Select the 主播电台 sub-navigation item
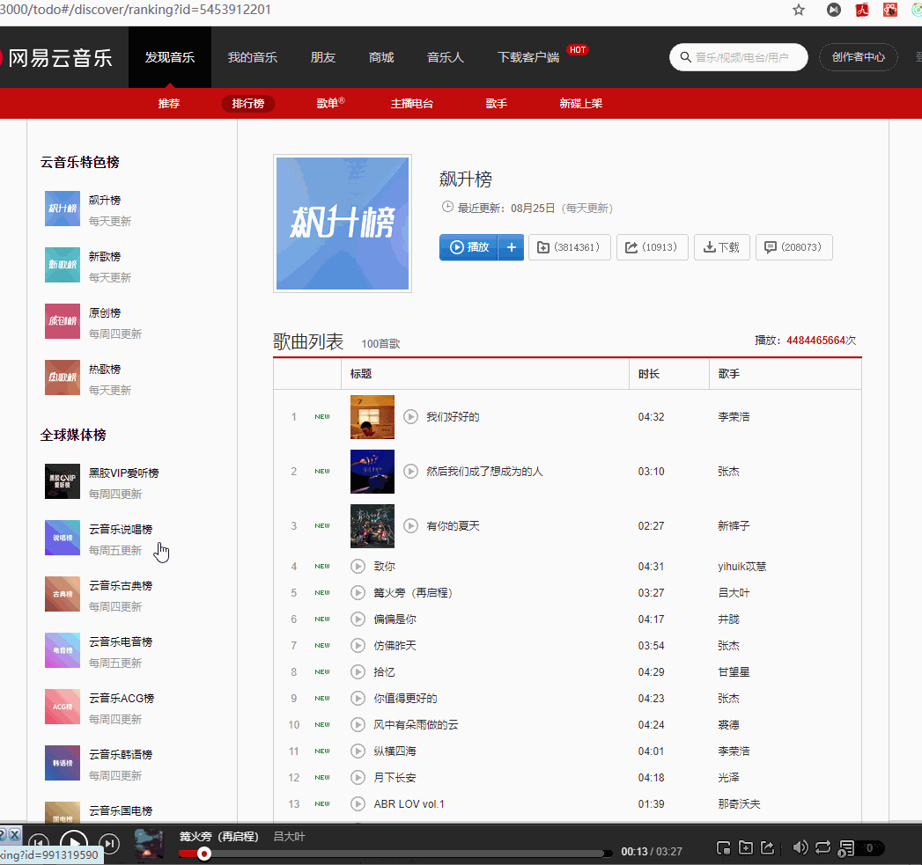 click(x=412, y=104)
